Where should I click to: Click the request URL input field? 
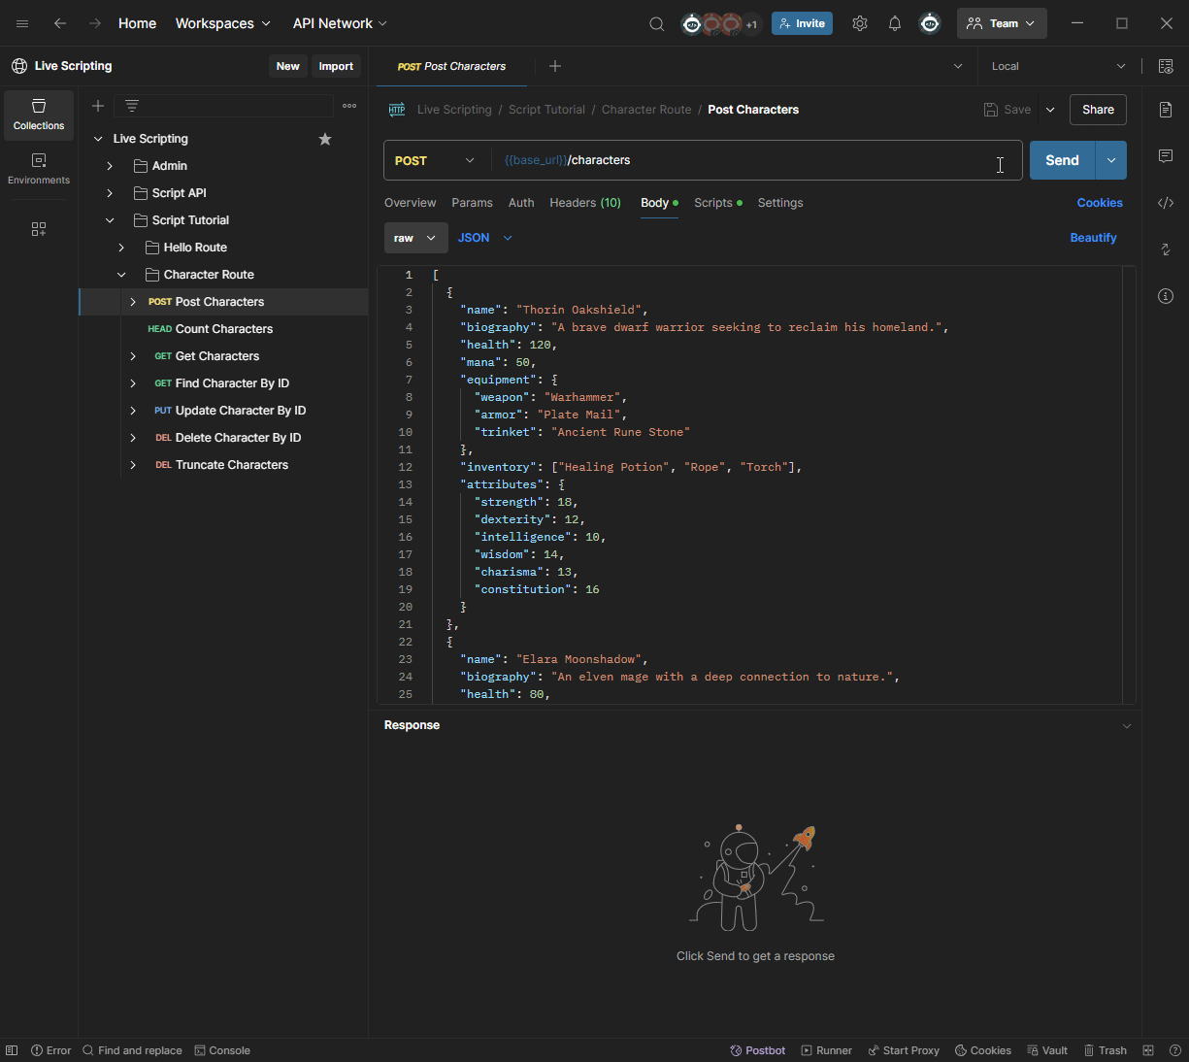(x=757, y=160)
